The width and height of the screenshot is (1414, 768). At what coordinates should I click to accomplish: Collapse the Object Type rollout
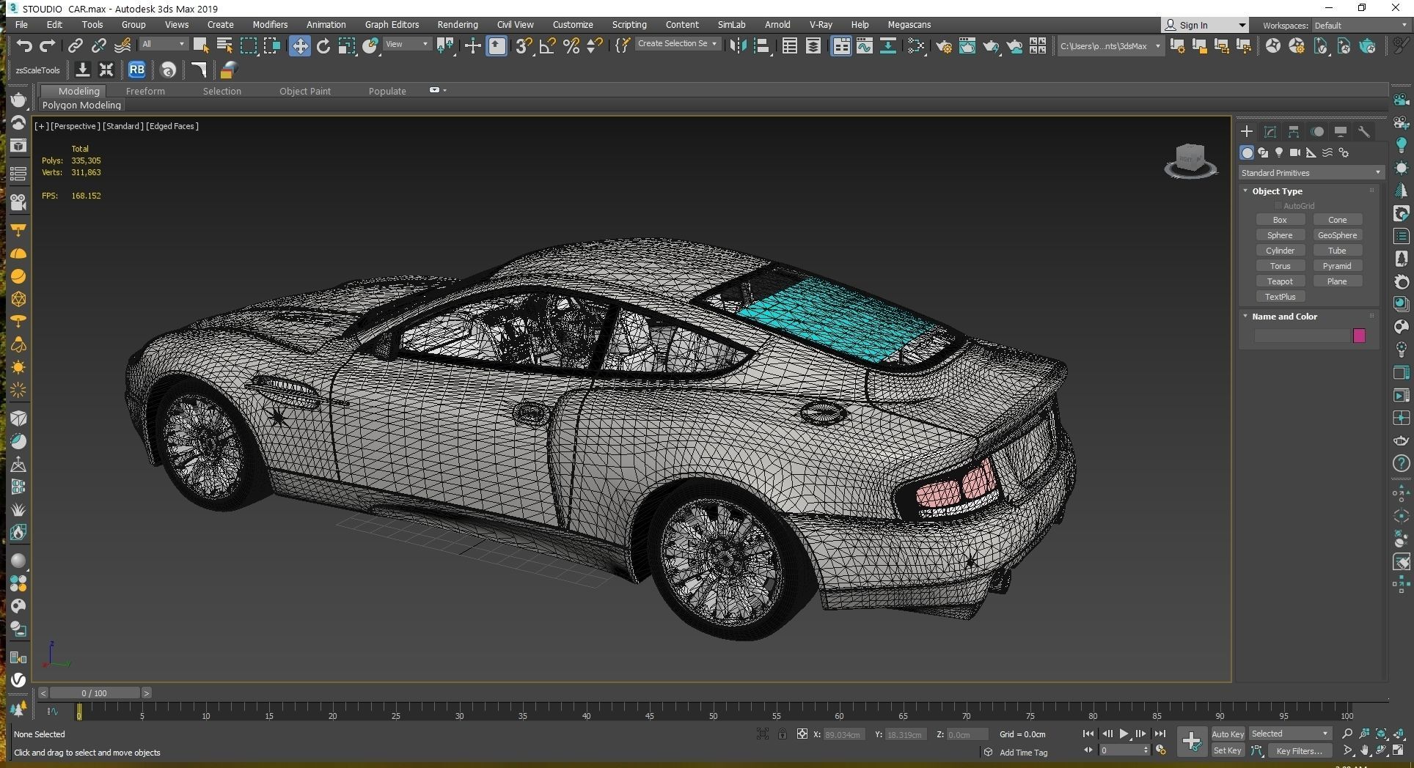pyautogui.click(x=1277, y=191)
